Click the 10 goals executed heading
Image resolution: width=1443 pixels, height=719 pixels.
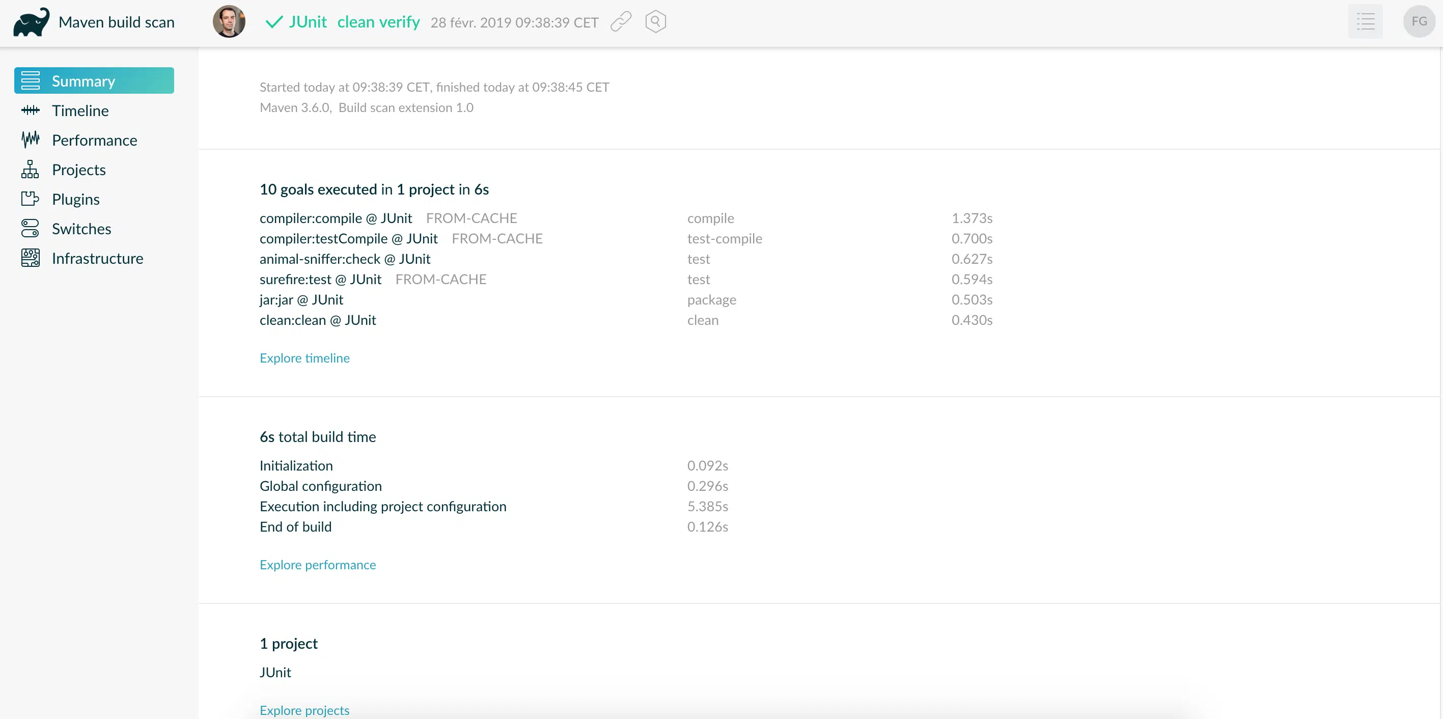pyautogui.click(x=374, y=189)
